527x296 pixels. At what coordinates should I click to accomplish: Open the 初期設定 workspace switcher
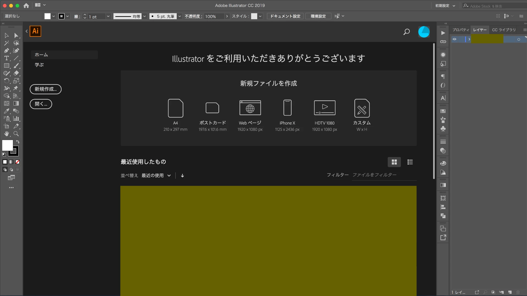(x=445, y=5)
